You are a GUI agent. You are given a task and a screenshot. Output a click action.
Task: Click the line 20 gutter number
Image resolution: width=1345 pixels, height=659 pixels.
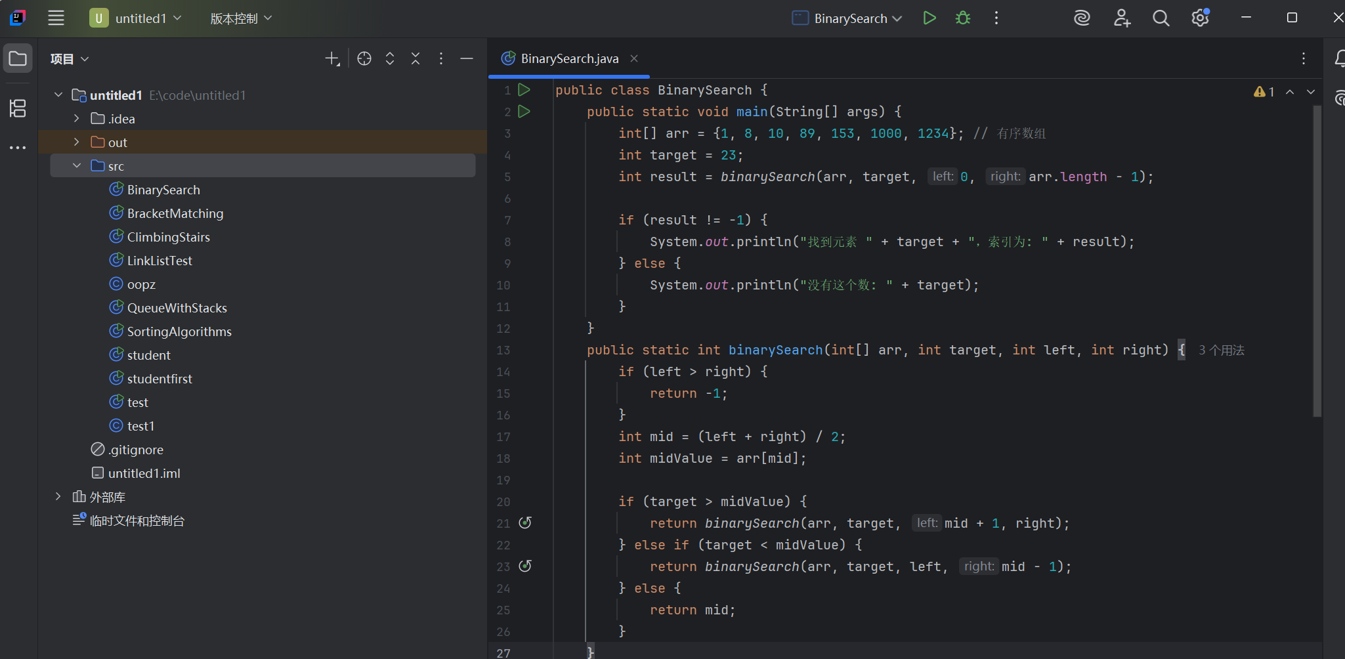click(x=503, y=502)
